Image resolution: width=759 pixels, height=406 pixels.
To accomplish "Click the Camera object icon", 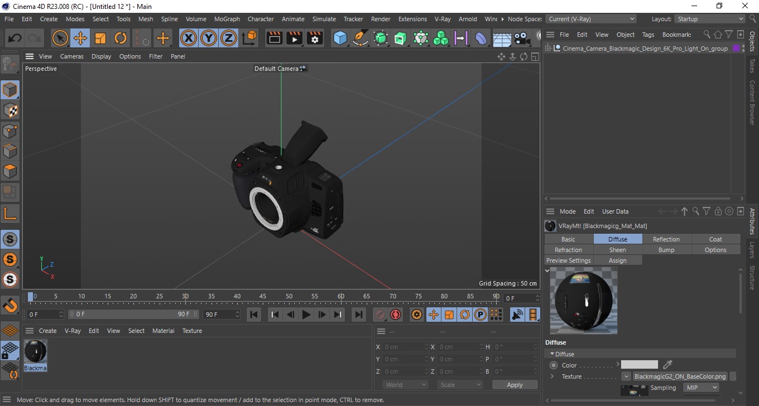I will click(521, 38).
